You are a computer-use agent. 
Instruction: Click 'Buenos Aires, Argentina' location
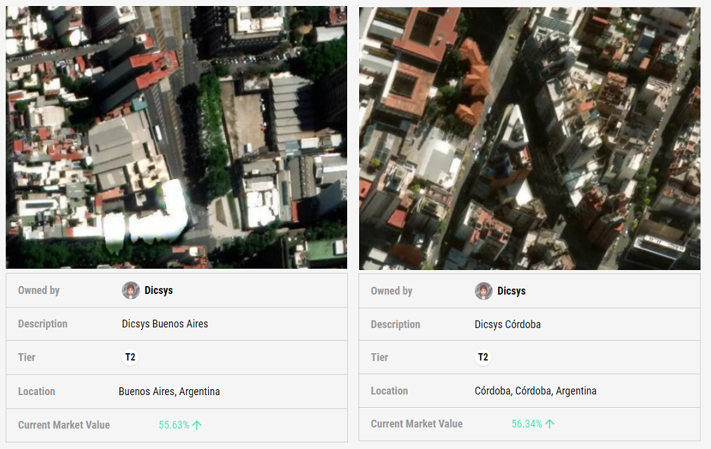[169, 391]
